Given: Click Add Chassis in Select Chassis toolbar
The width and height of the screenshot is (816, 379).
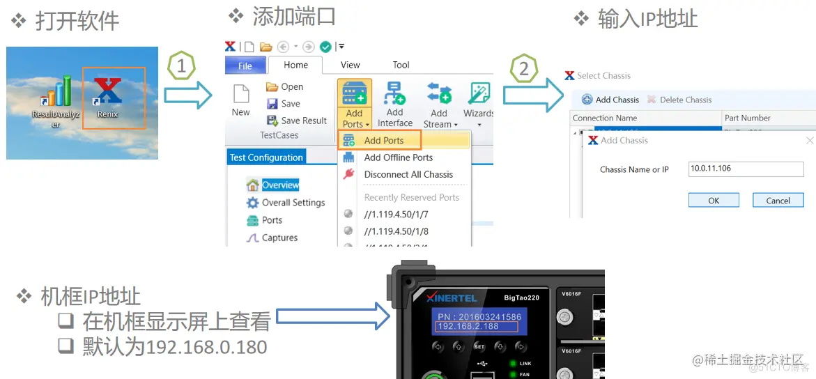Looking at the screenshot, I should [x=610, y=100].
